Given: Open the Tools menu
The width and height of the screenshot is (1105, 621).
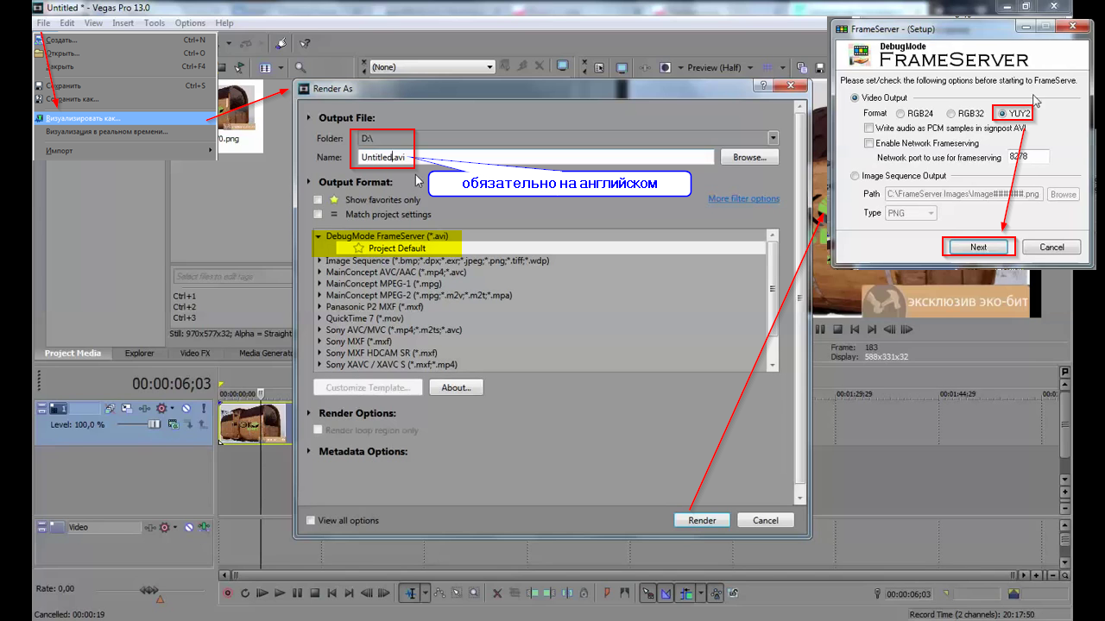Looking at the screenshot, I should [155, 23].
